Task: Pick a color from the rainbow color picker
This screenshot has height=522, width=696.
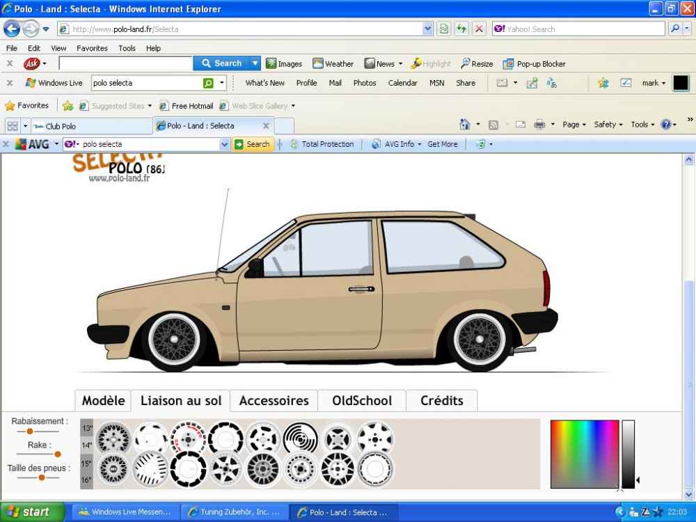Action: click(x=585, y=454)
